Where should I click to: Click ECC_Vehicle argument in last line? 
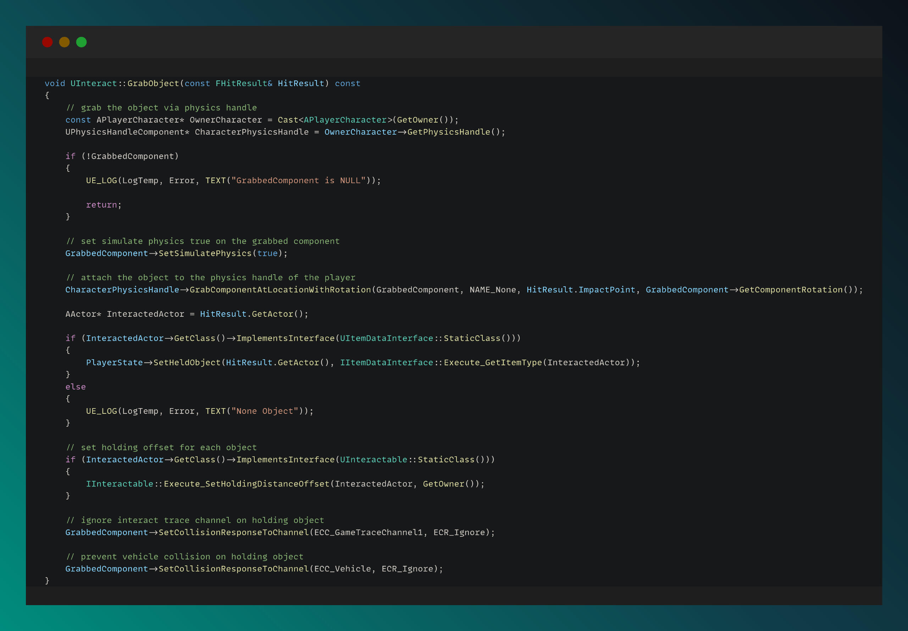click(343, 569)
